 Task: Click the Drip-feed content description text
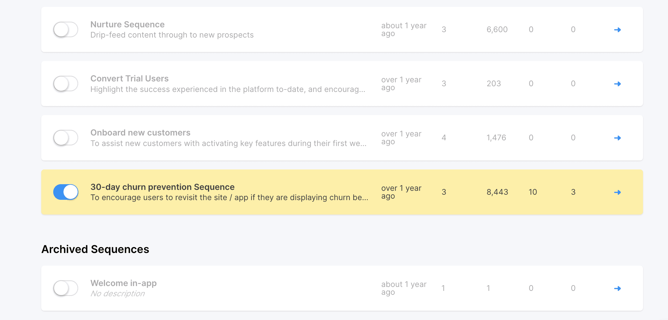pyautogui.click(x=172, y=35)
